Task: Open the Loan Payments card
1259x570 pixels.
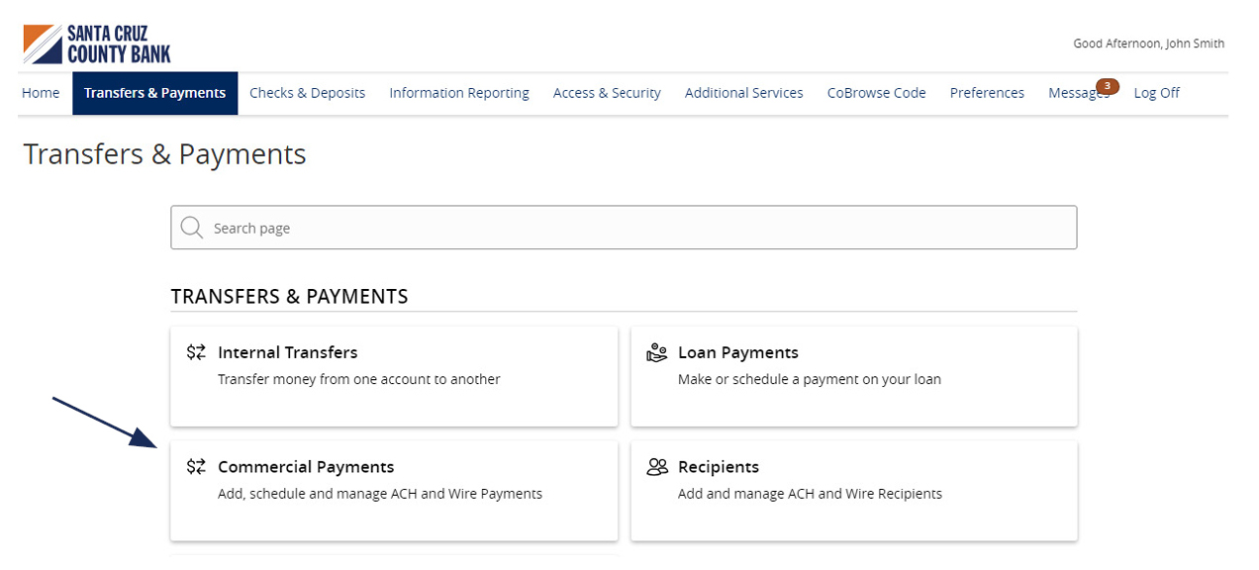Action: (x=853, y=376)
